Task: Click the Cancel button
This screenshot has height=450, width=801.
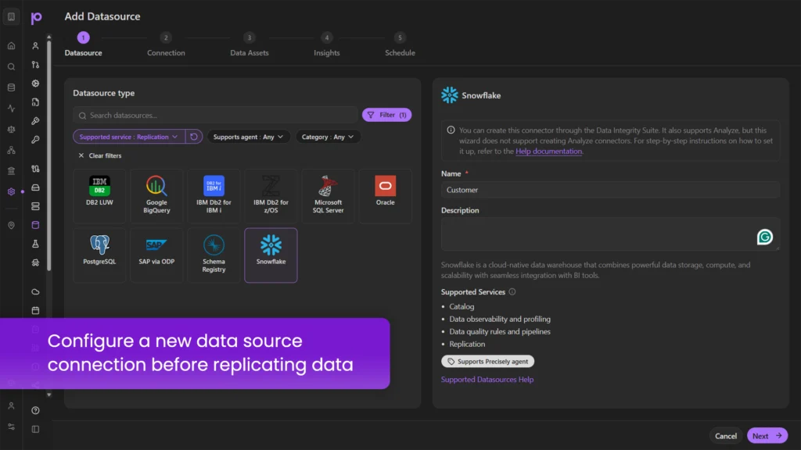Action: click(725, 436)
